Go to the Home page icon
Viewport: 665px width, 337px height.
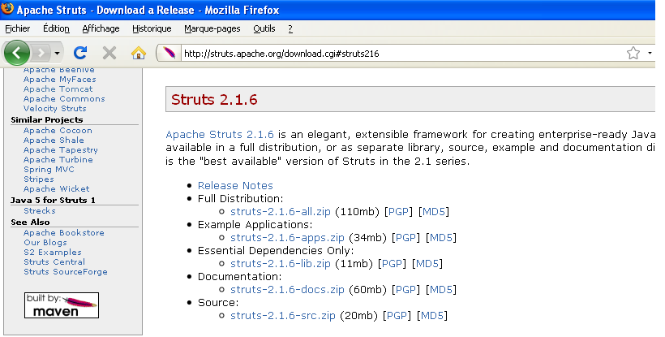138,54
